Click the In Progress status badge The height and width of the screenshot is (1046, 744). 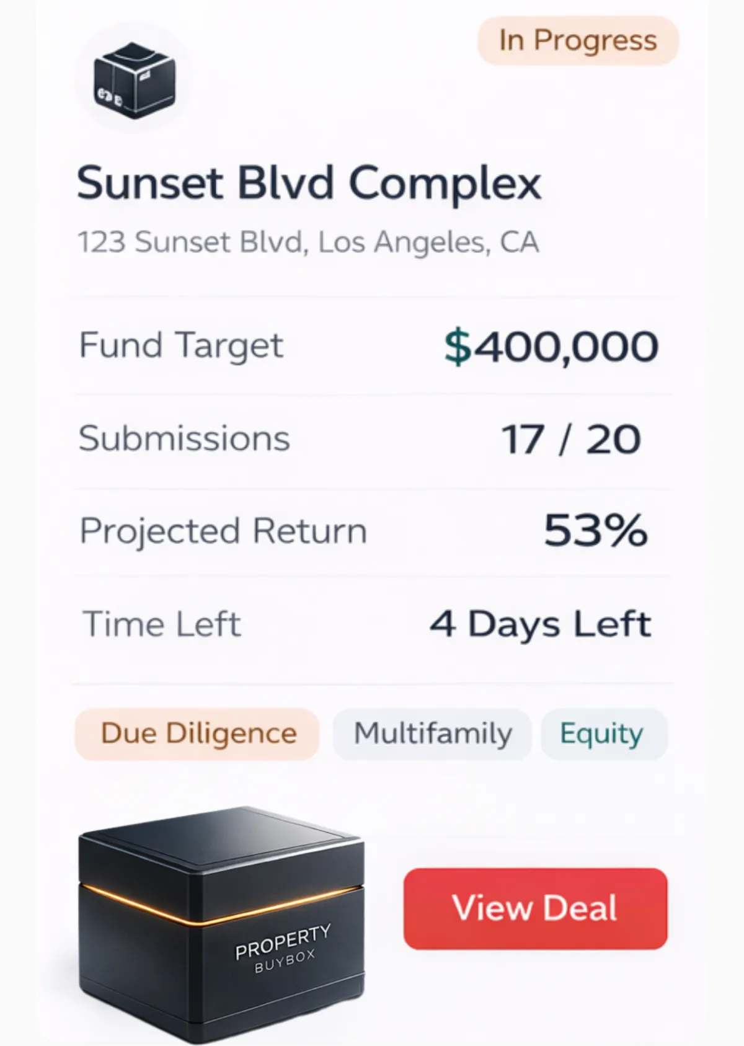578,41
